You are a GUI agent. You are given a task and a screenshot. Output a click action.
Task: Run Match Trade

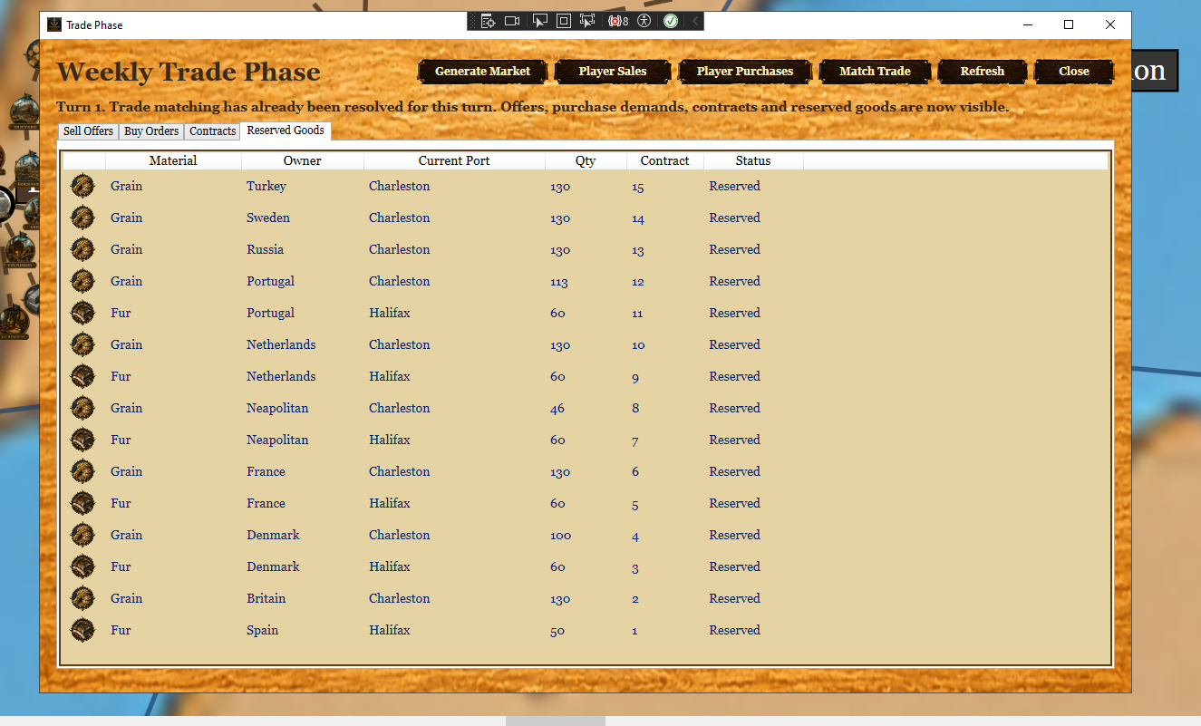[875, 72]
